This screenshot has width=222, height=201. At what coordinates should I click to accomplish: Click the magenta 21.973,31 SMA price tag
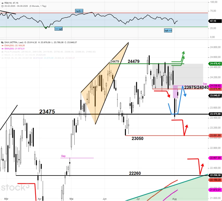(215, 190)
